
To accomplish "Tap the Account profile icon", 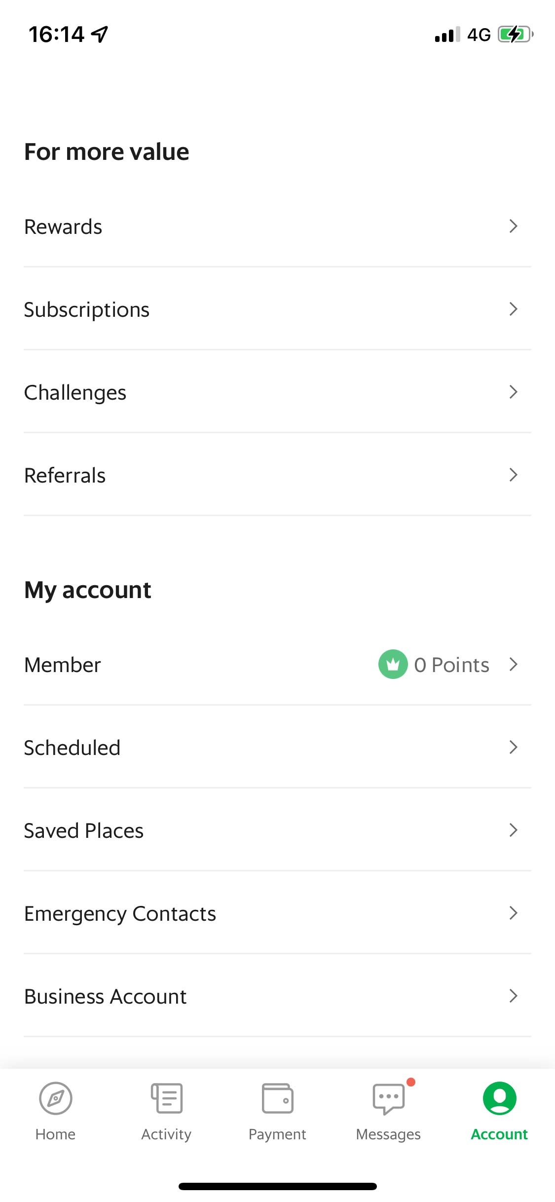I will [x=499, y=1098].
